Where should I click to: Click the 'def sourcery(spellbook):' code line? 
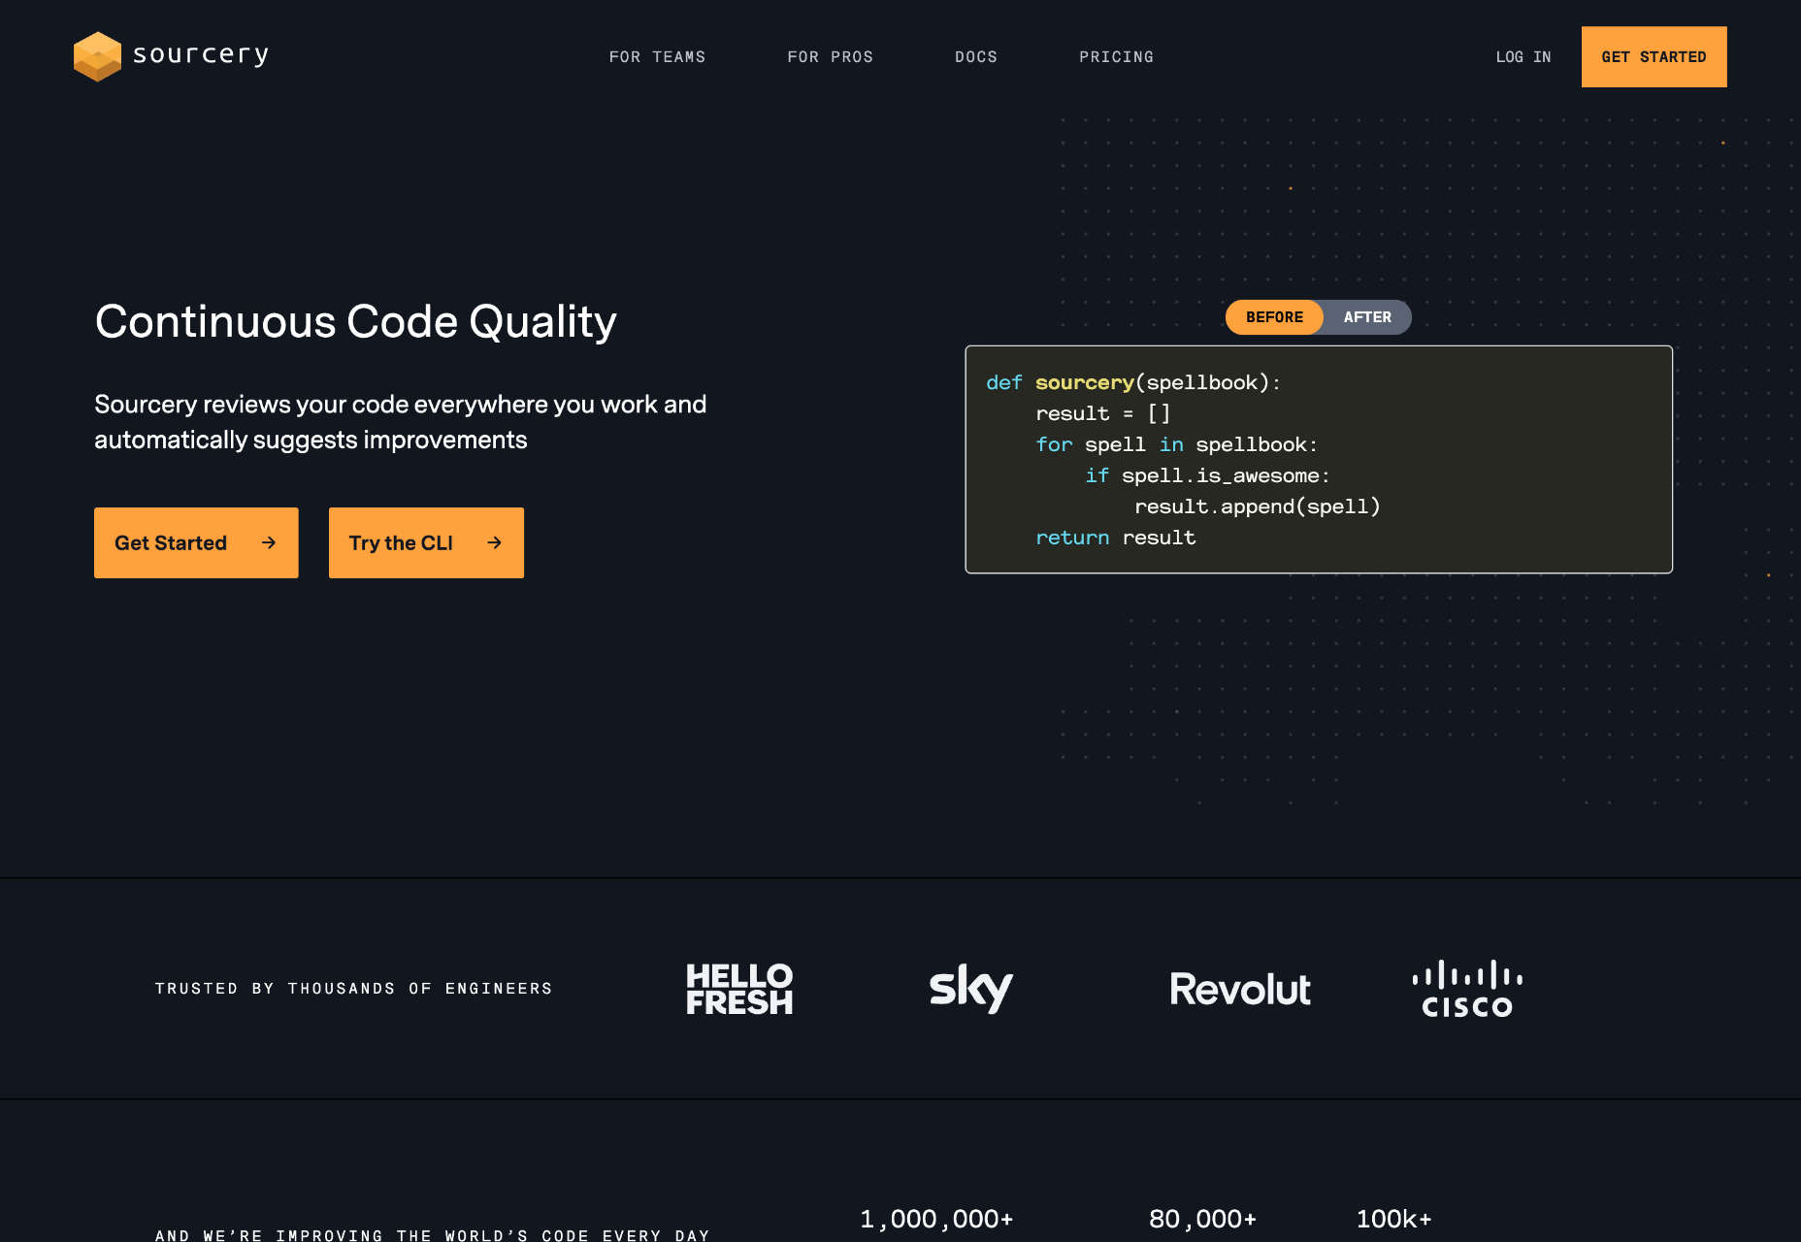(1133, 382)
